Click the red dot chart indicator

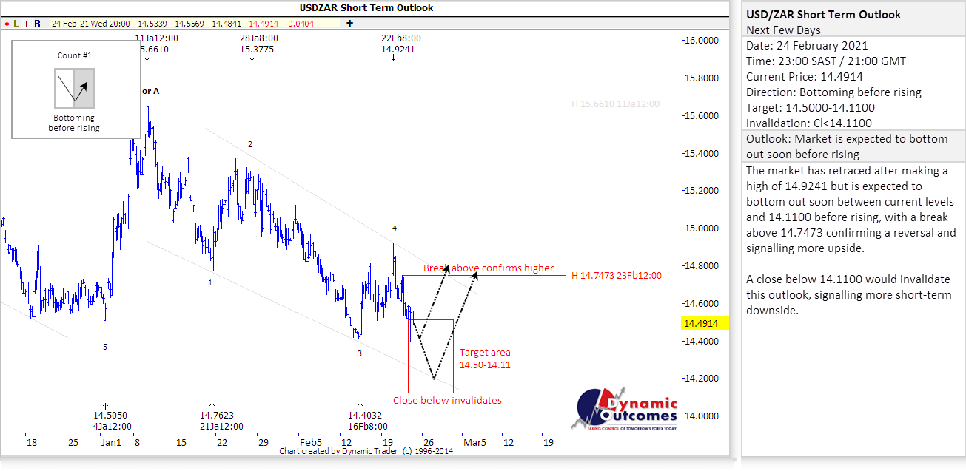point(7,24)
